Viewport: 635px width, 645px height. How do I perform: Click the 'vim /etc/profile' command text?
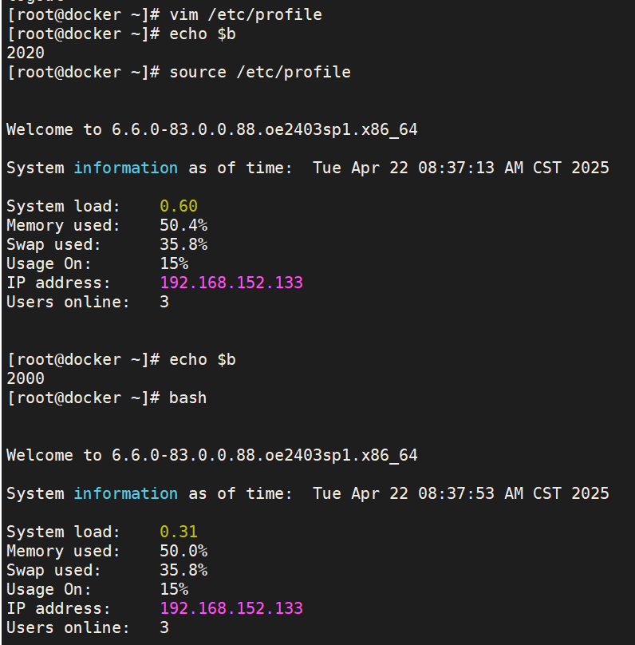(246, 14)
